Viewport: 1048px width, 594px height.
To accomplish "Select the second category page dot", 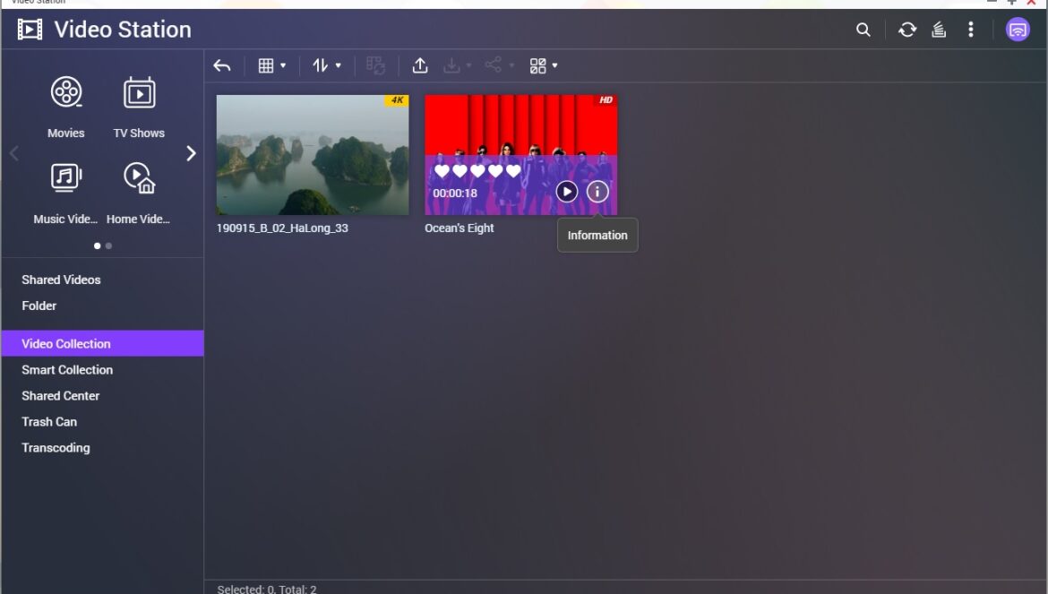I will (x=109, y=245).
